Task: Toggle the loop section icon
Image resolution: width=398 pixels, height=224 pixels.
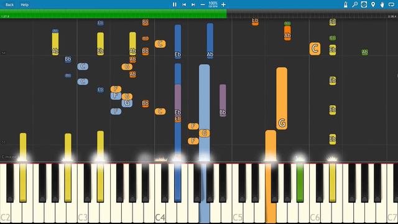Action: (x=391, y=4)
